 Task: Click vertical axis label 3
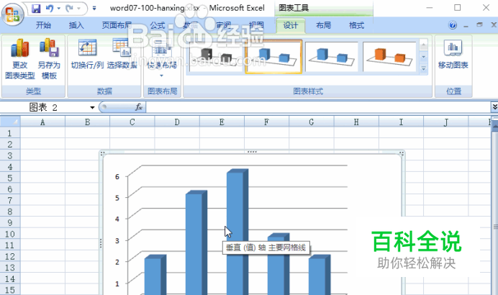click(x=117, y=241)
